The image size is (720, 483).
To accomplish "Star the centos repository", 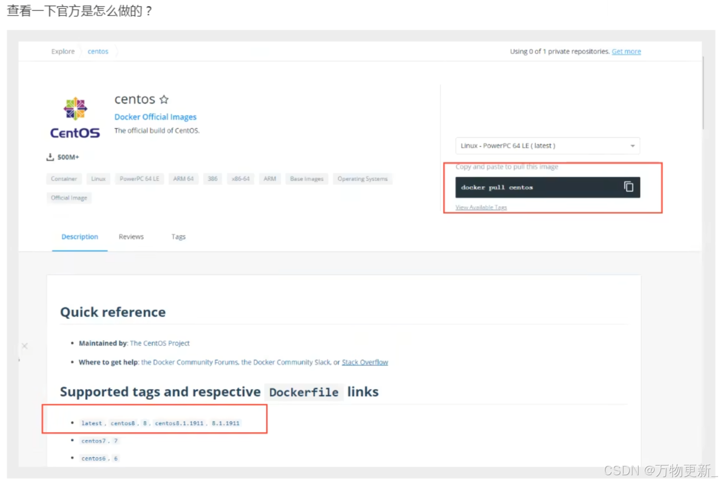I will (164, 99).
